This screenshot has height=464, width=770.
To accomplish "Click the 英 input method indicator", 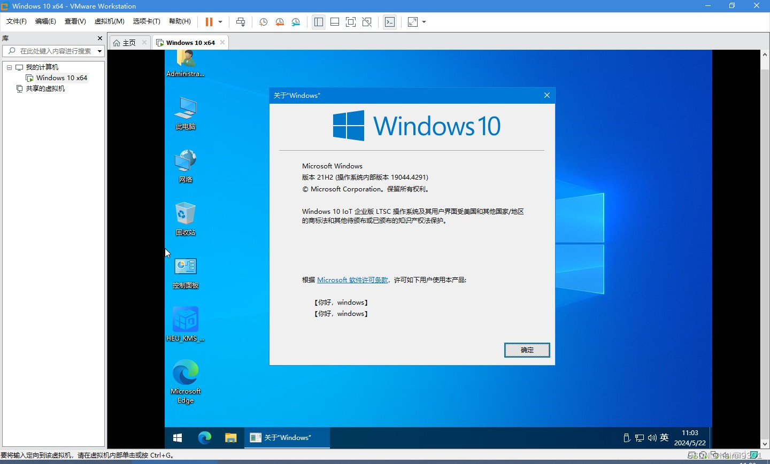I will point(664,437).
